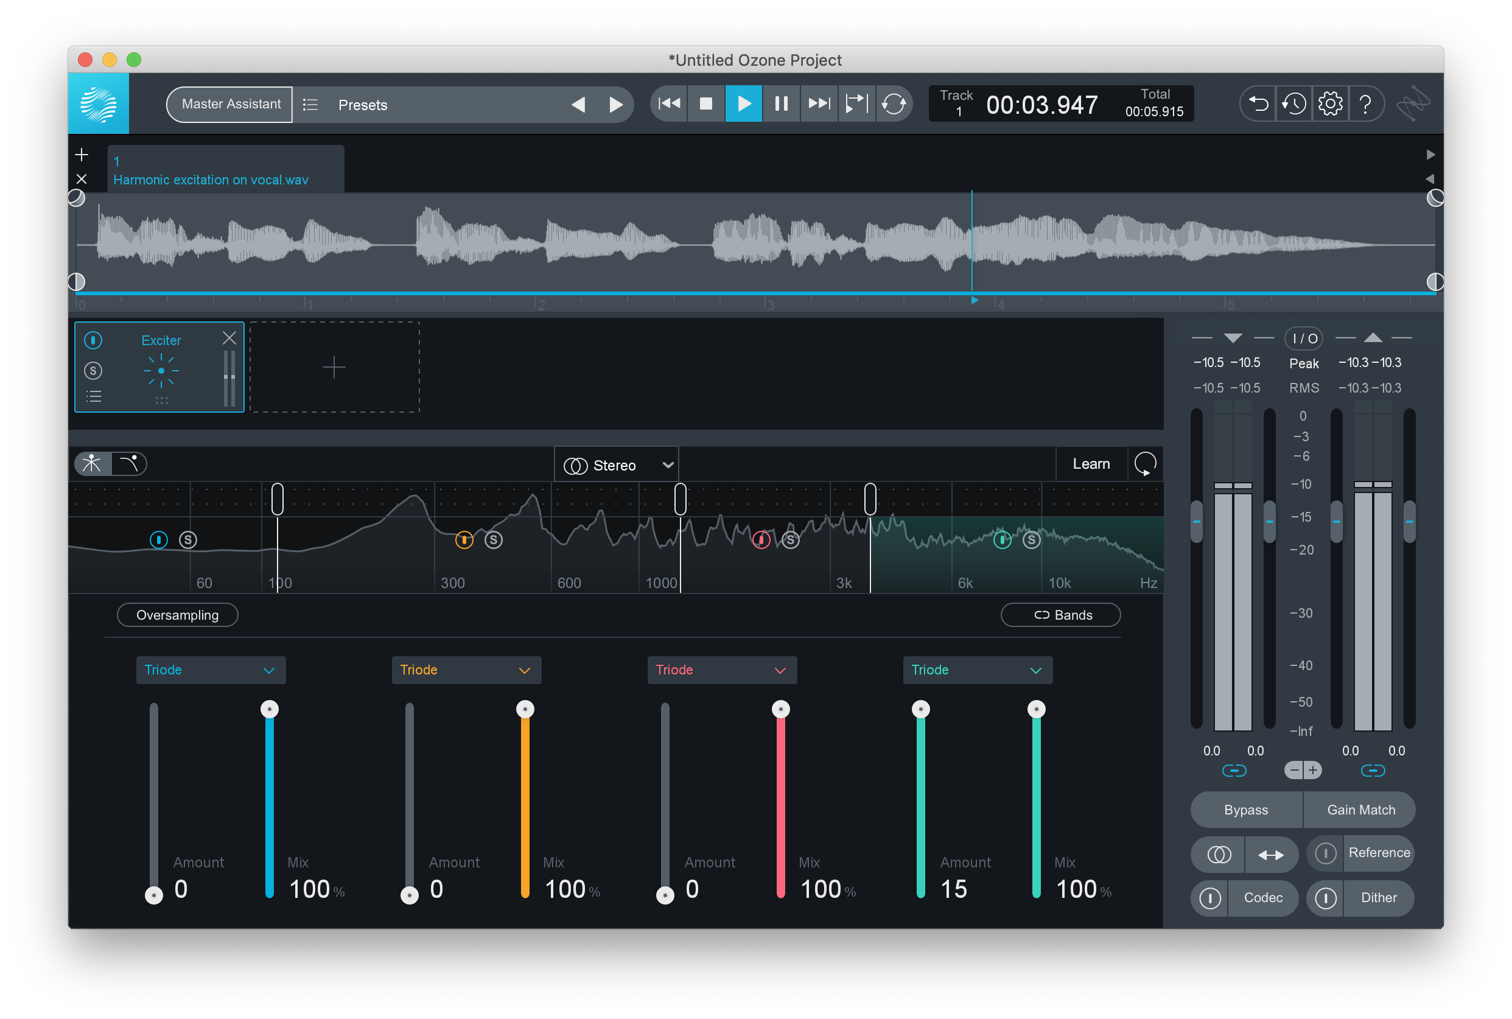Select the multiband view mode icon
Viewport: 1512px width, 1019px height.
pos(93,463)
